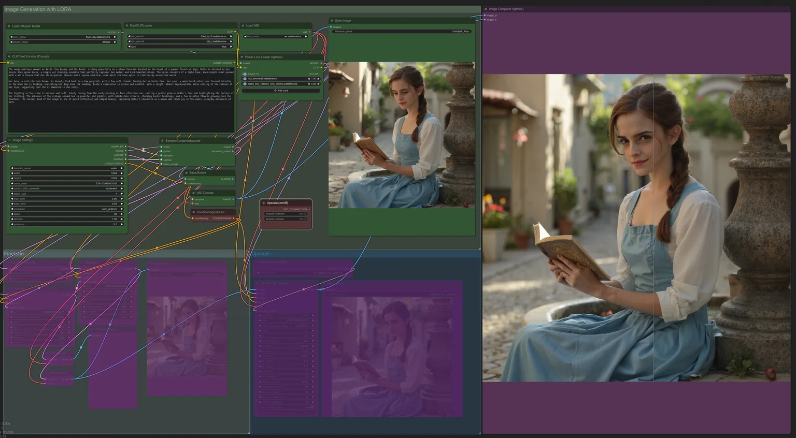Open the vae_name dropdown
The width and height of the screenshot is (796, 438).
pos(276,36)
